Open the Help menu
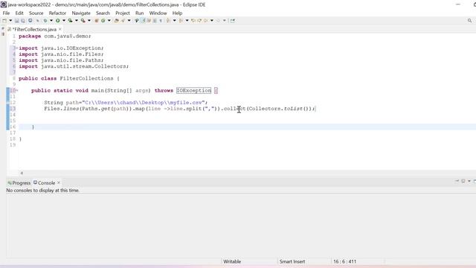This screenshot has height=268, width=476. (177, 13)
